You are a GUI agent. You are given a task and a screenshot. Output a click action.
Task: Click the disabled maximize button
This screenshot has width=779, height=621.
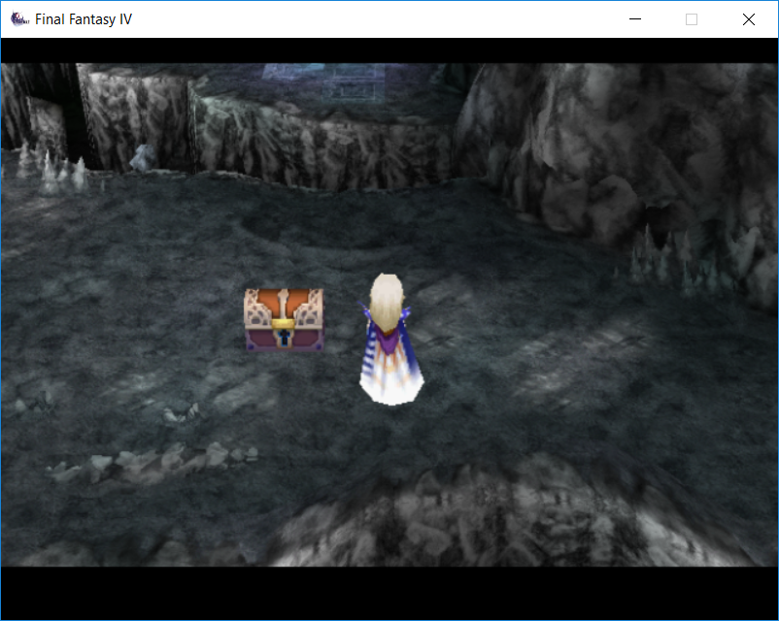[692, 19]
